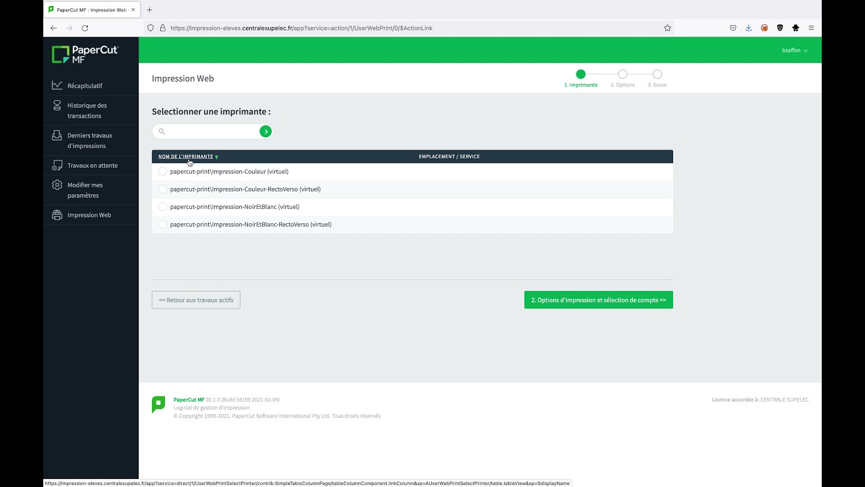Open the Pocket save icon in toolbar
This screenshot has height=487, width=865.
coord(733,28)
